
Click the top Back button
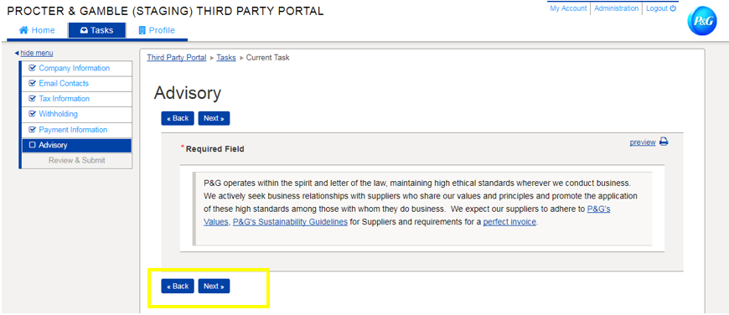178,118
